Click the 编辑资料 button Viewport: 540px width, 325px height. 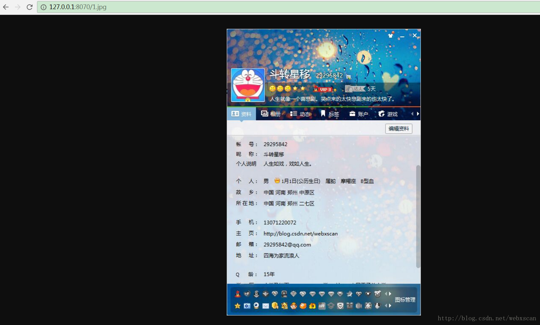click(399, 129)
